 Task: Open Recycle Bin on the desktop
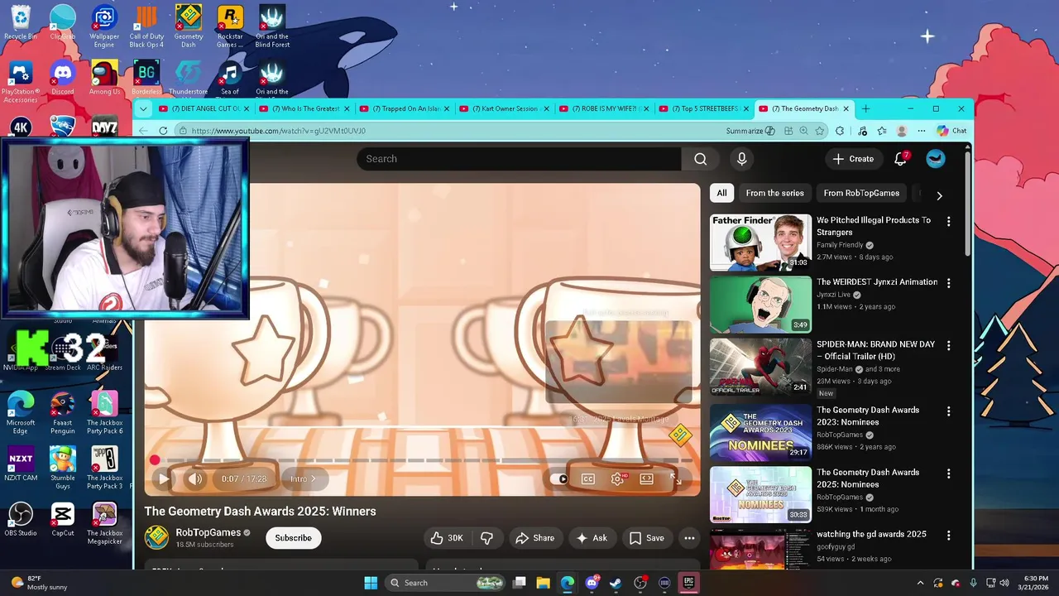[x=21, y=22]
